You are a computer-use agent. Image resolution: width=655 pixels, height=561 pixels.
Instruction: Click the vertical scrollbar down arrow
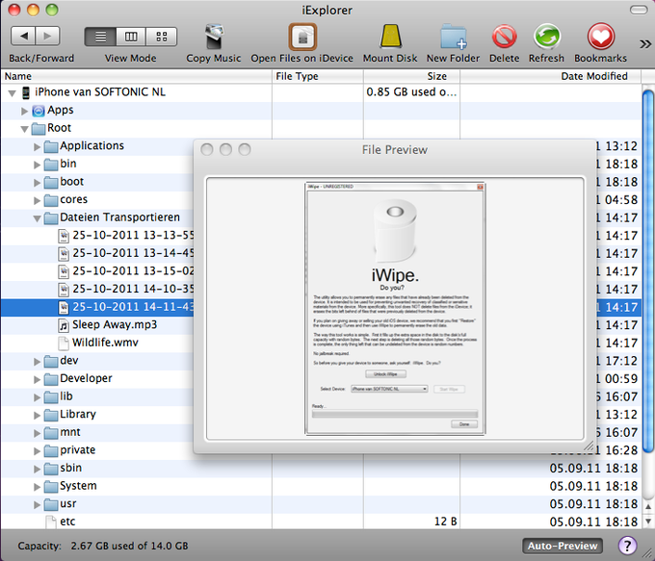click(x=648, y=522)
